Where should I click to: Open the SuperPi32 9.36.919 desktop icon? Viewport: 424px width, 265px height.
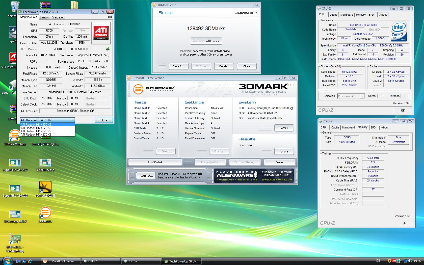(15, 191)
